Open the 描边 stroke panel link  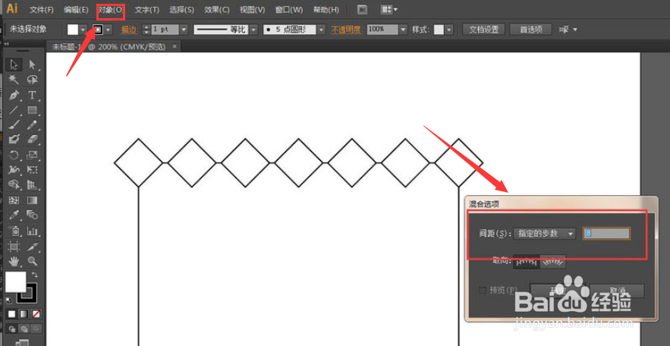pyautogui.click(x=128, y=30)
